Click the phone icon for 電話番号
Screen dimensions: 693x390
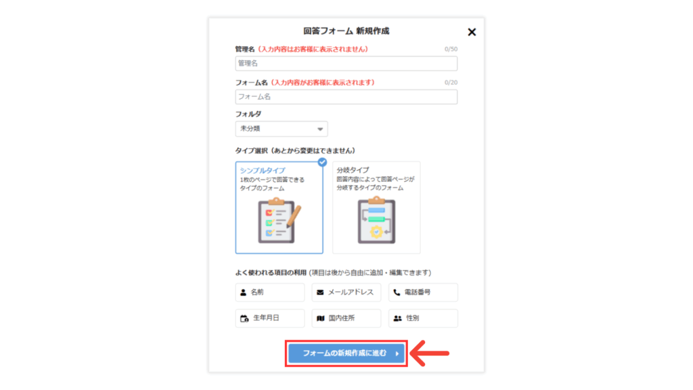click(397, 292)
